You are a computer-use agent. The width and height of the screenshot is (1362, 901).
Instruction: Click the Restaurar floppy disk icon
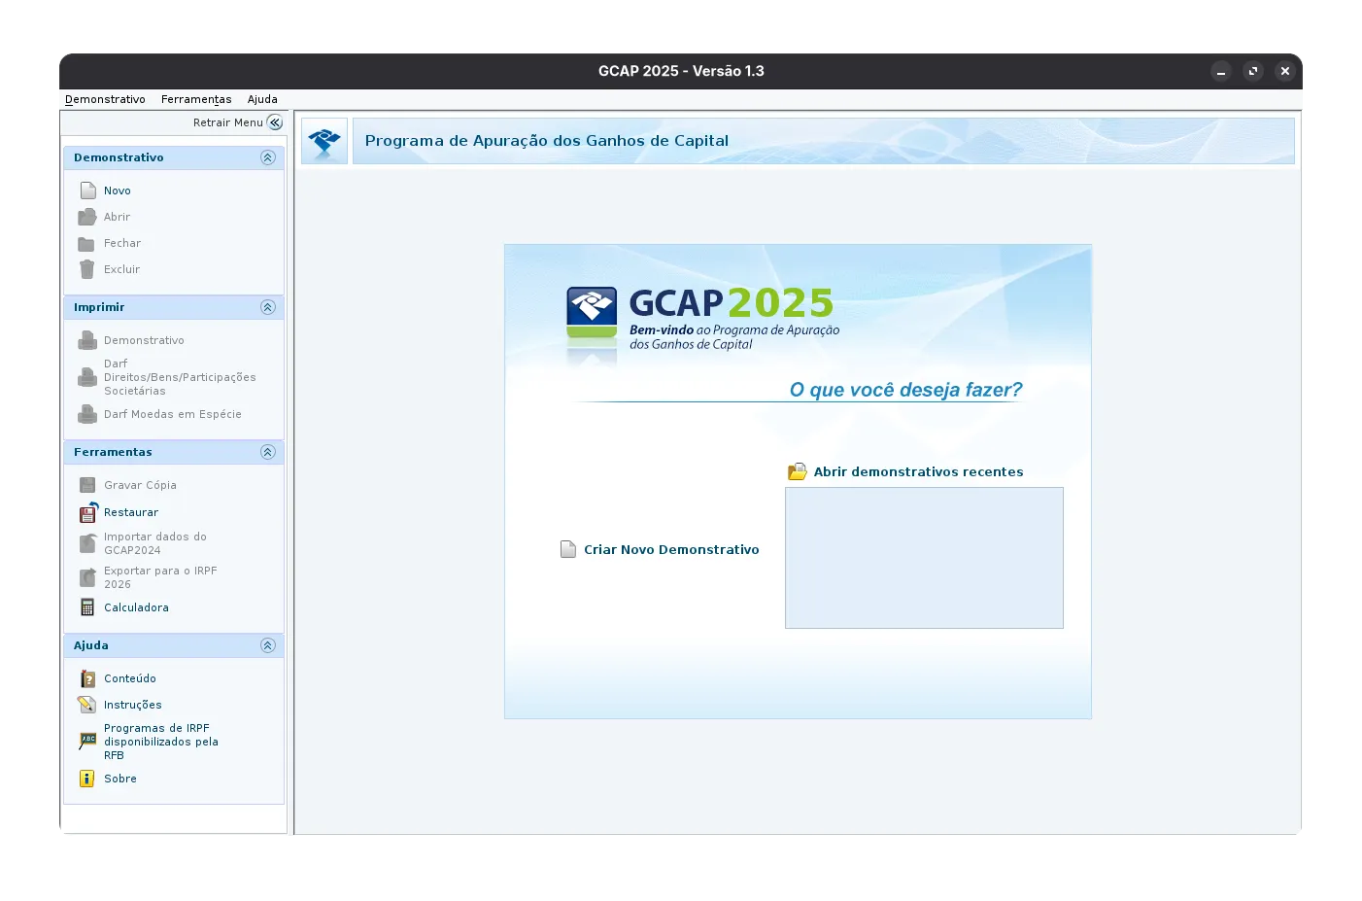click(87, 512)
